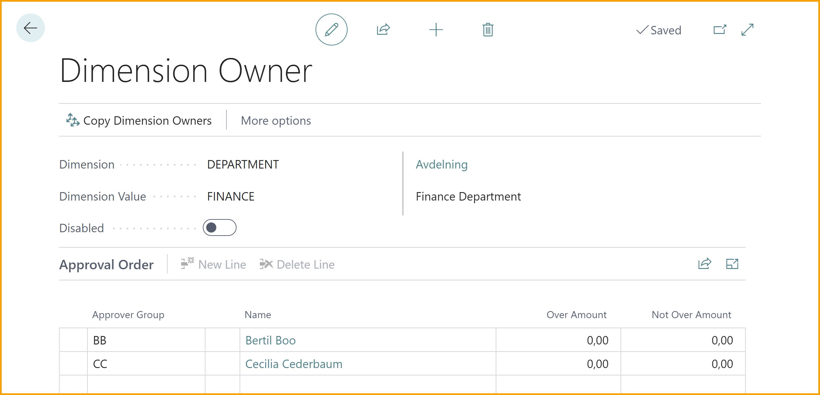Click the pencil edit icon

(x=331, y=30)
